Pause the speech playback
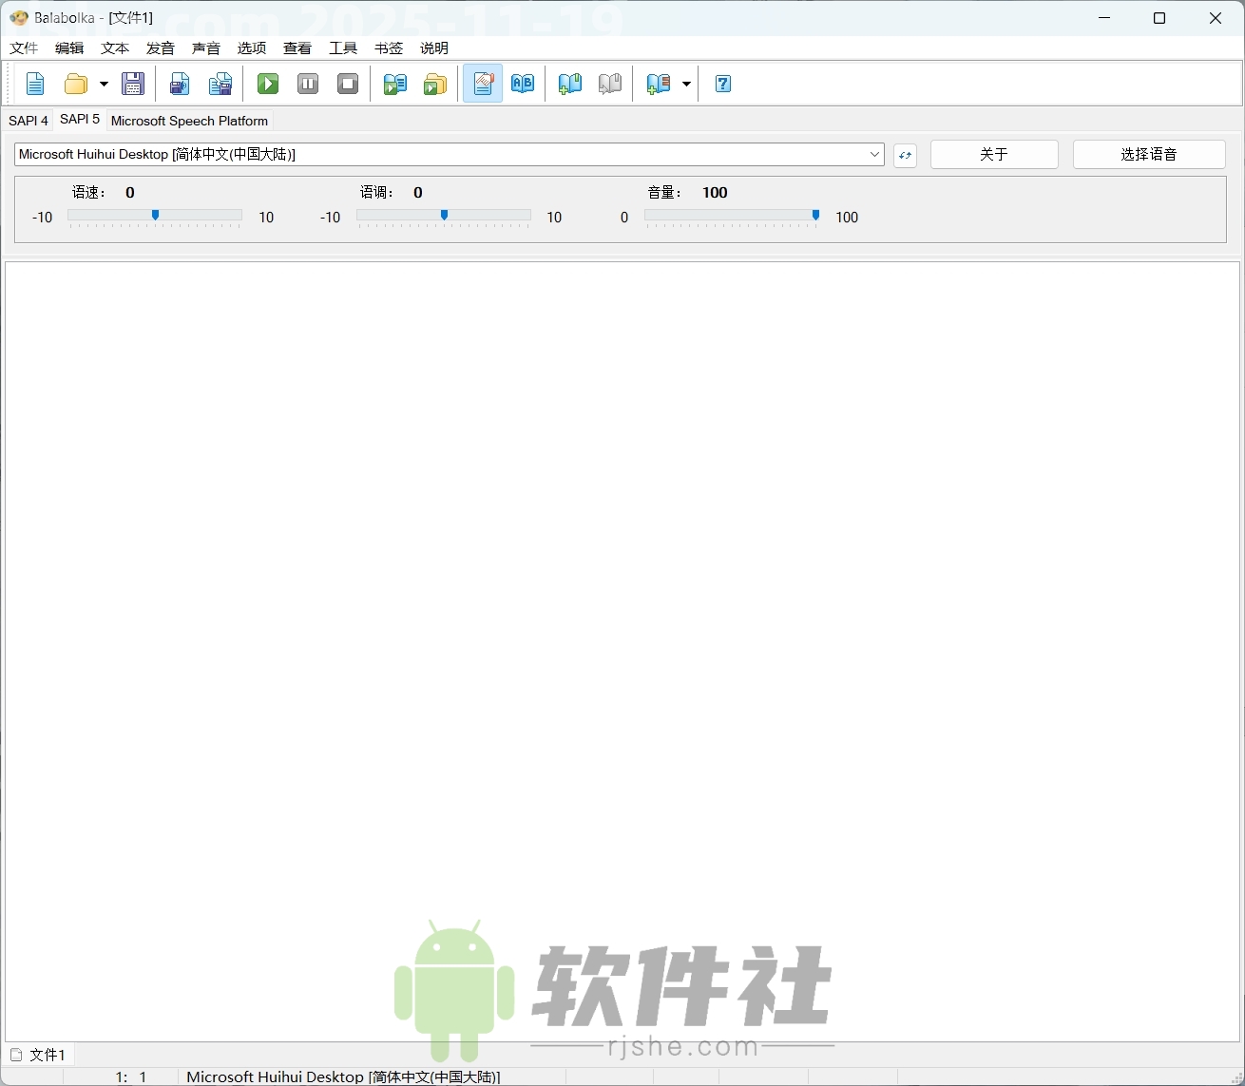1245x1086 pixels. tap(307, 84)
